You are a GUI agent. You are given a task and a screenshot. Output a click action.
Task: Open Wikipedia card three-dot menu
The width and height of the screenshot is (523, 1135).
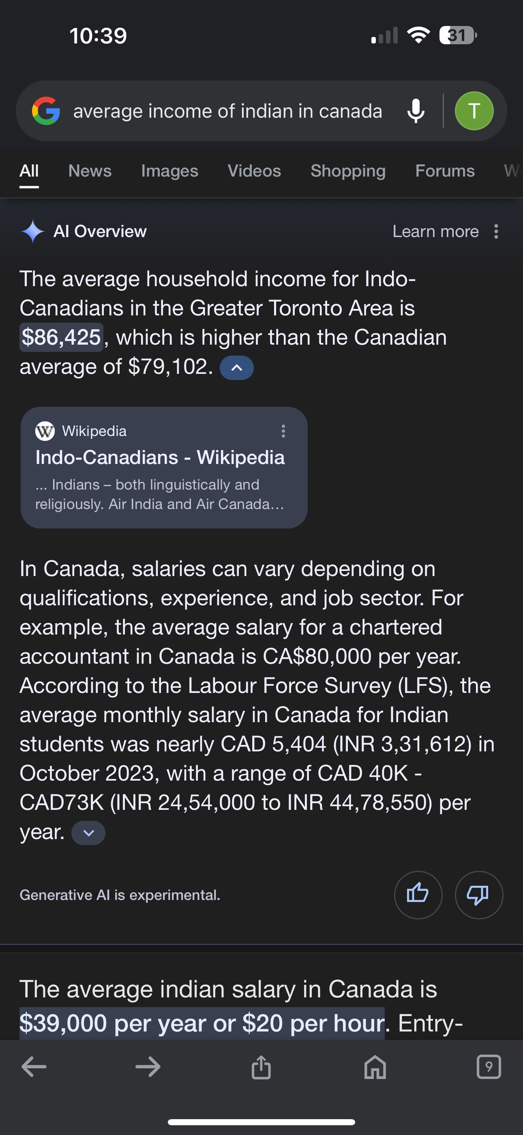click(x=283, y=431)
